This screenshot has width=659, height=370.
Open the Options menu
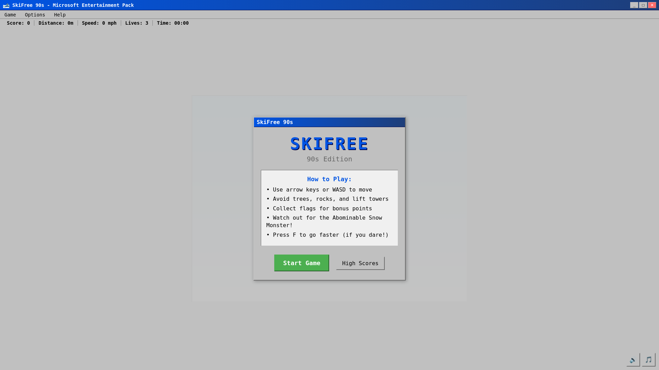coord(35,15)
